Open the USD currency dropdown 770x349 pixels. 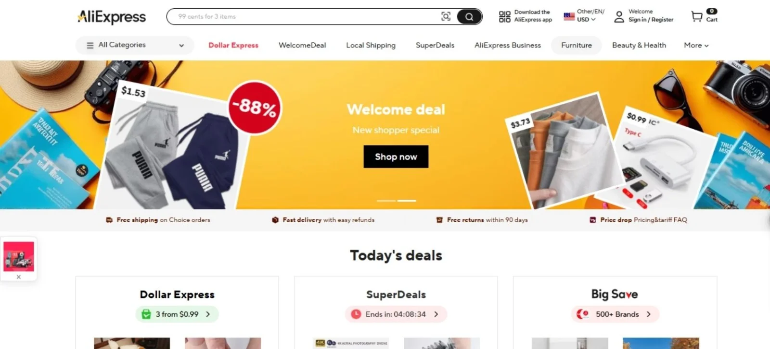[x=586, y=20]
